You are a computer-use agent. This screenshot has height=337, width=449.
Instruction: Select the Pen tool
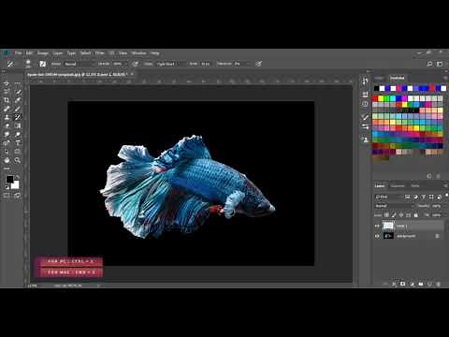point(7,143)
